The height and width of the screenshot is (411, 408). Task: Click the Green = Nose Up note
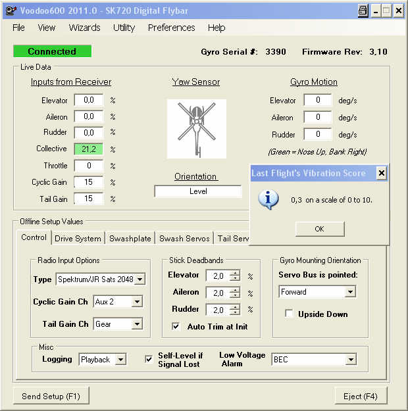click(317, 152)
